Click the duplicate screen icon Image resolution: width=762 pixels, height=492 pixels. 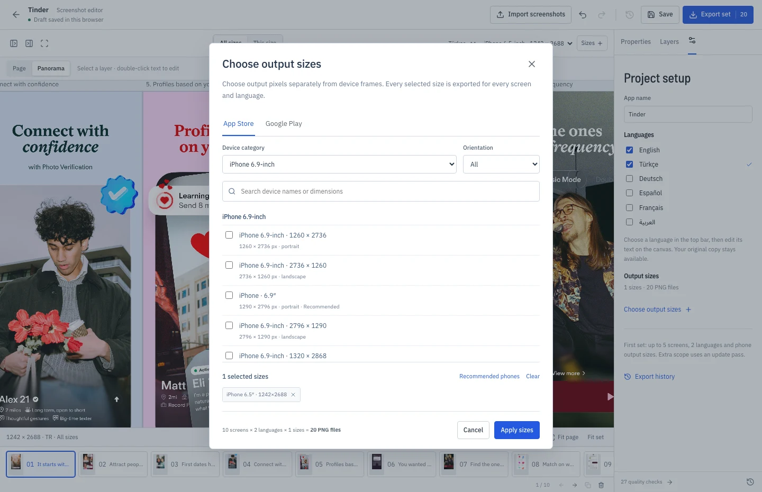588,485
